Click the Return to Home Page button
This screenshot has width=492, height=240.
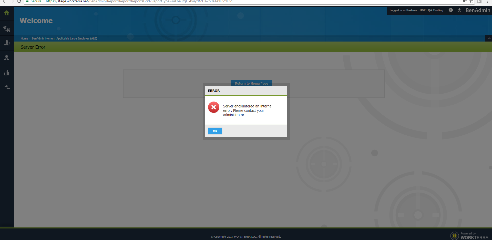(x=251, y=83)
